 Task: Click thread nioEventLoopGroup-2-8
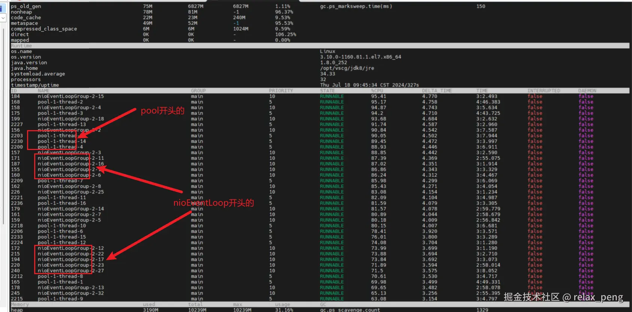pos(69,186)
